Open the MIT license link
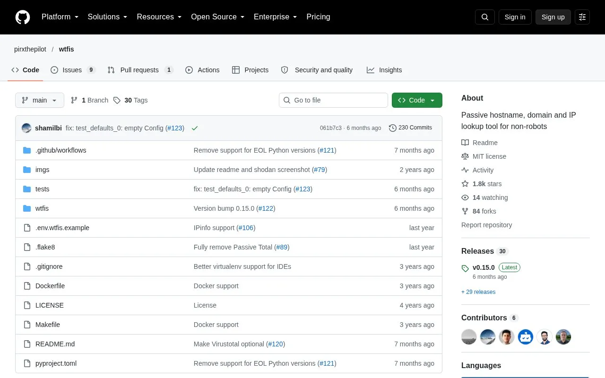This screenshot has width=605, height=378. tap(484, 156)
